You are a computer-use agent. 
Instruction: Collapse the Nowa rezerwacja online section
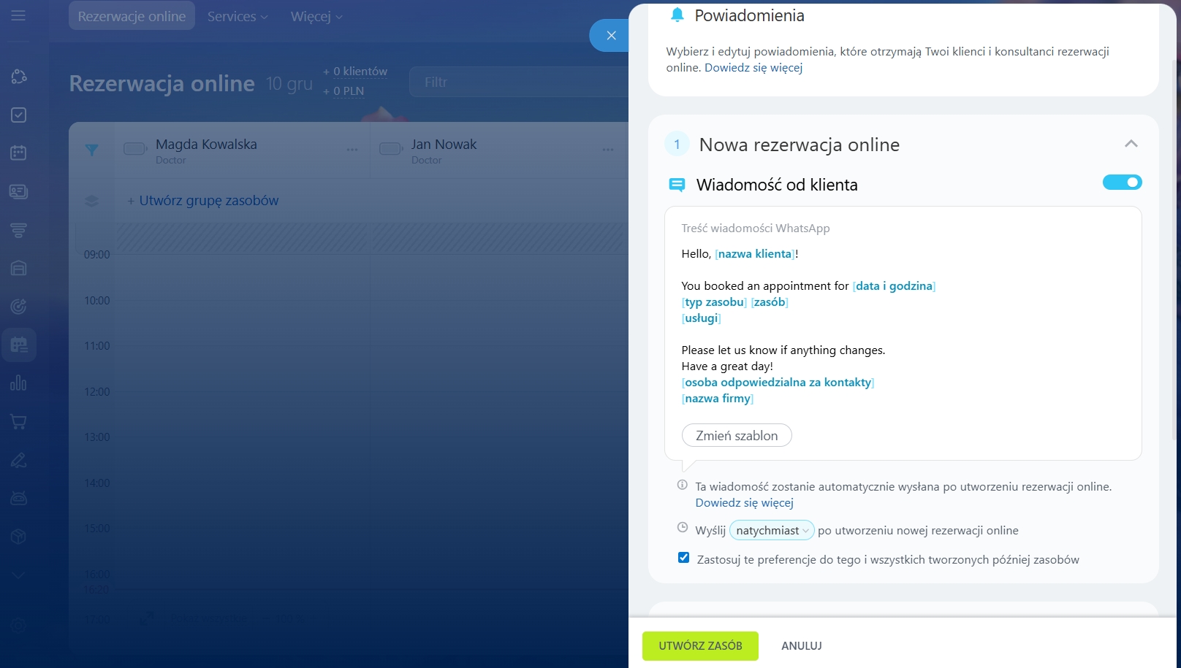click(1131, 144)
